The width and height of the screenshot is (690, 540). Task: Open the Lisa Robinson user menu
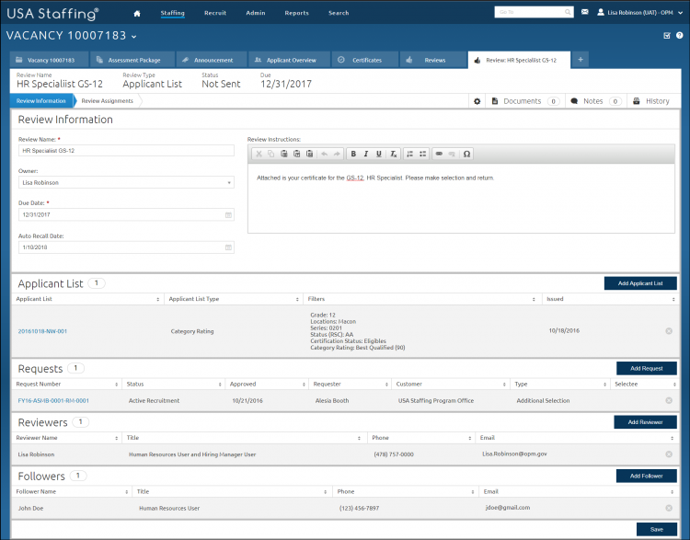[639, 12]
